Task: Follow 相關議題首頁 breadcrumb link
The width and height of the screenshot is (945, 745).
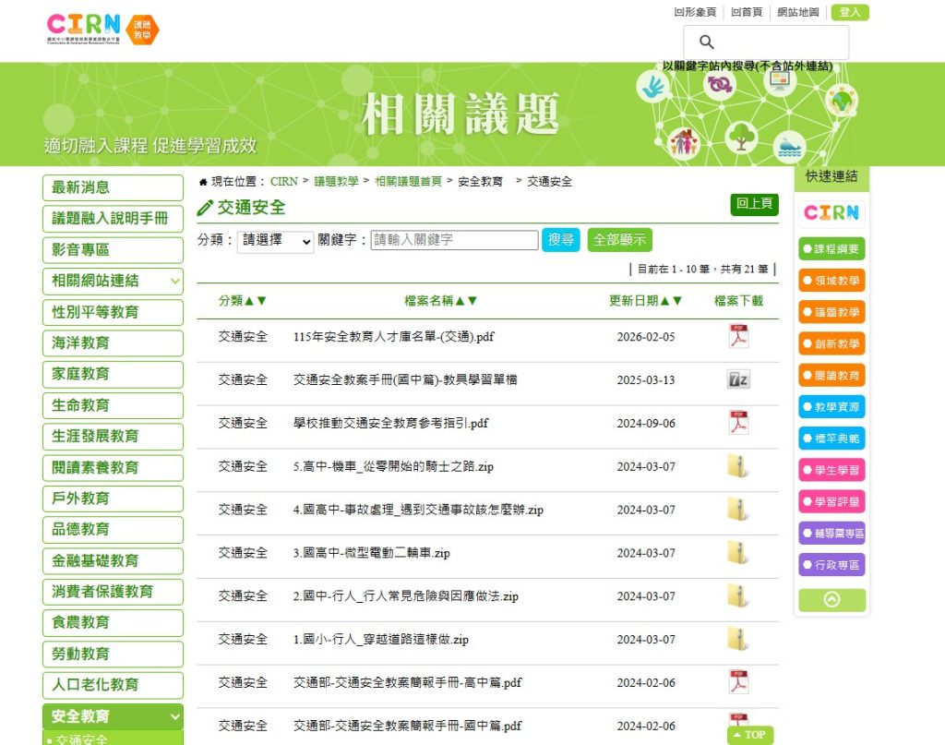Action: click(x=408, y=182)
